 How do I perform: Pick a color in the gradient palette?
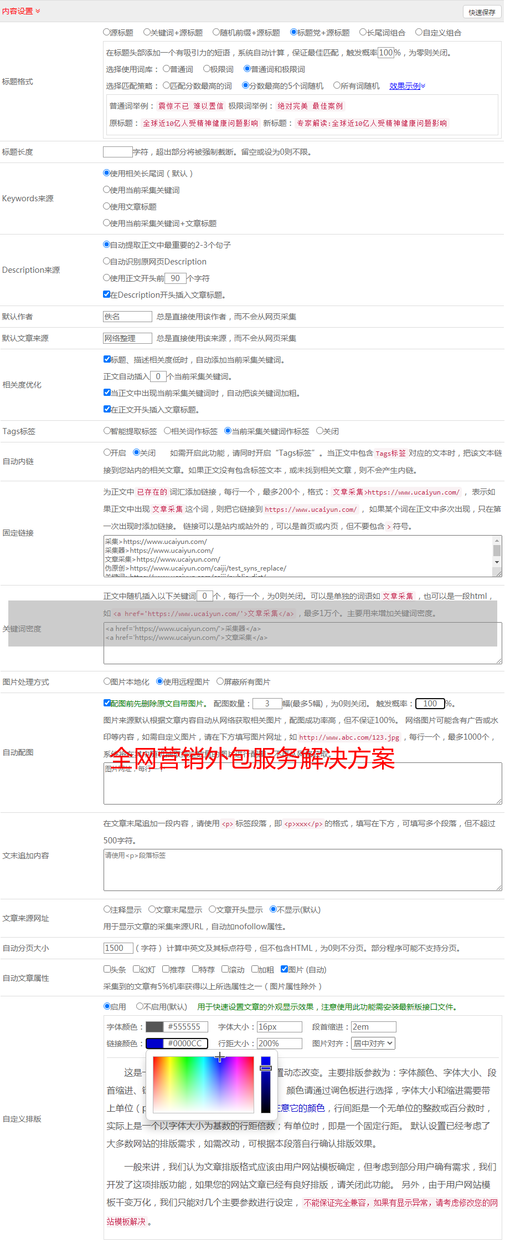pos(203,1084)
